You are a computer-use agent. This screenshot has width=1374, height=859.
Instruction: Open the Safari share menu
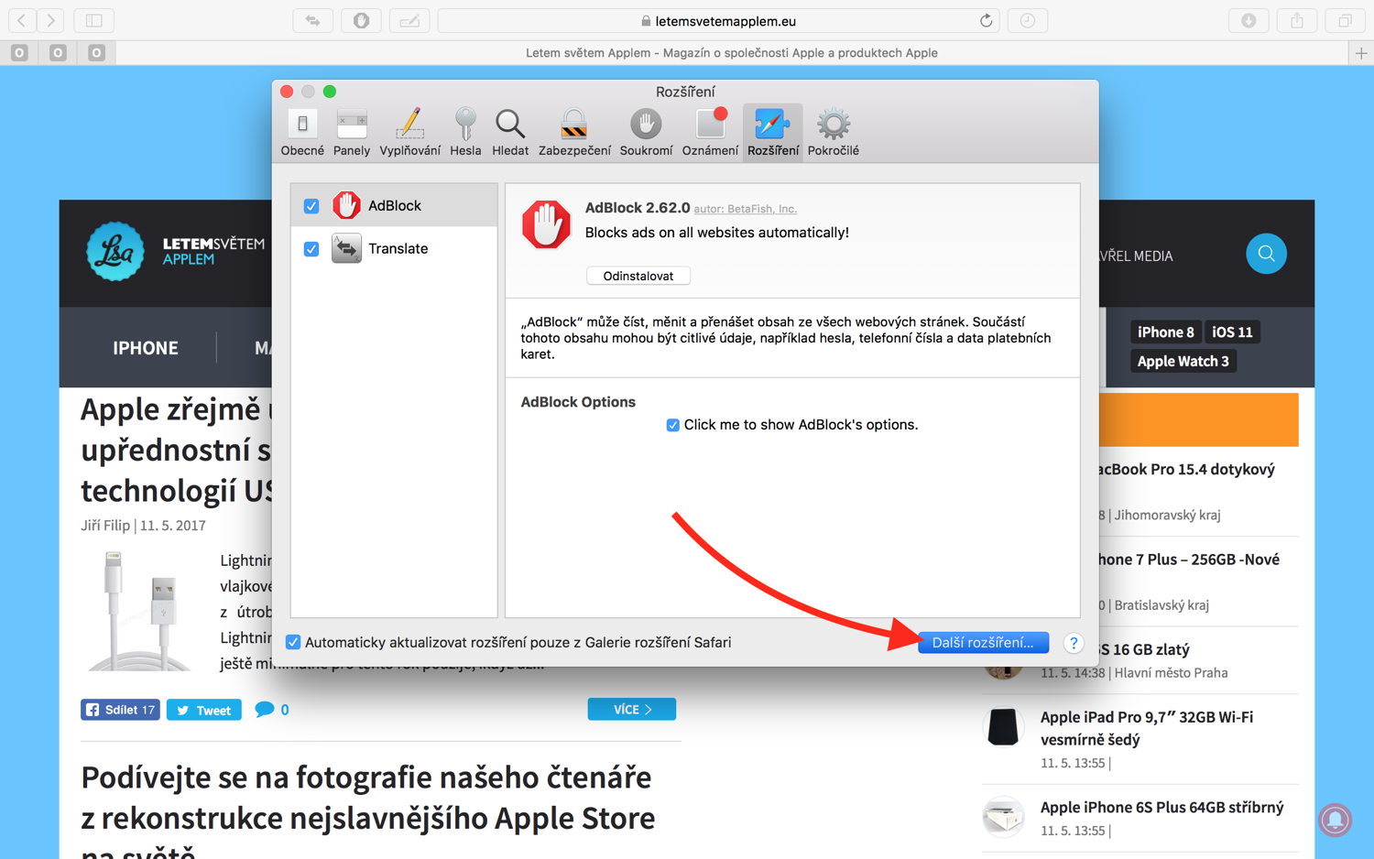(x=1297, y=20)
